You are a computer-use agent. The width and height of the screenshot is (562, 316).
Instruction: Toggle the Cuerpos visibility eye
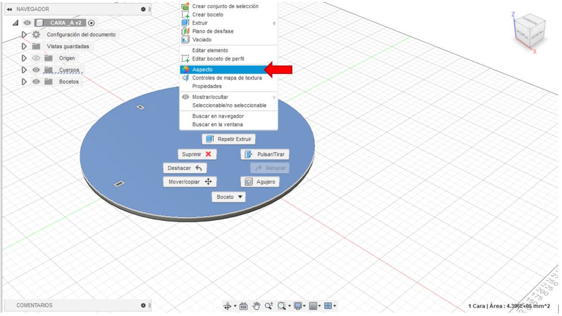point(36,70)
